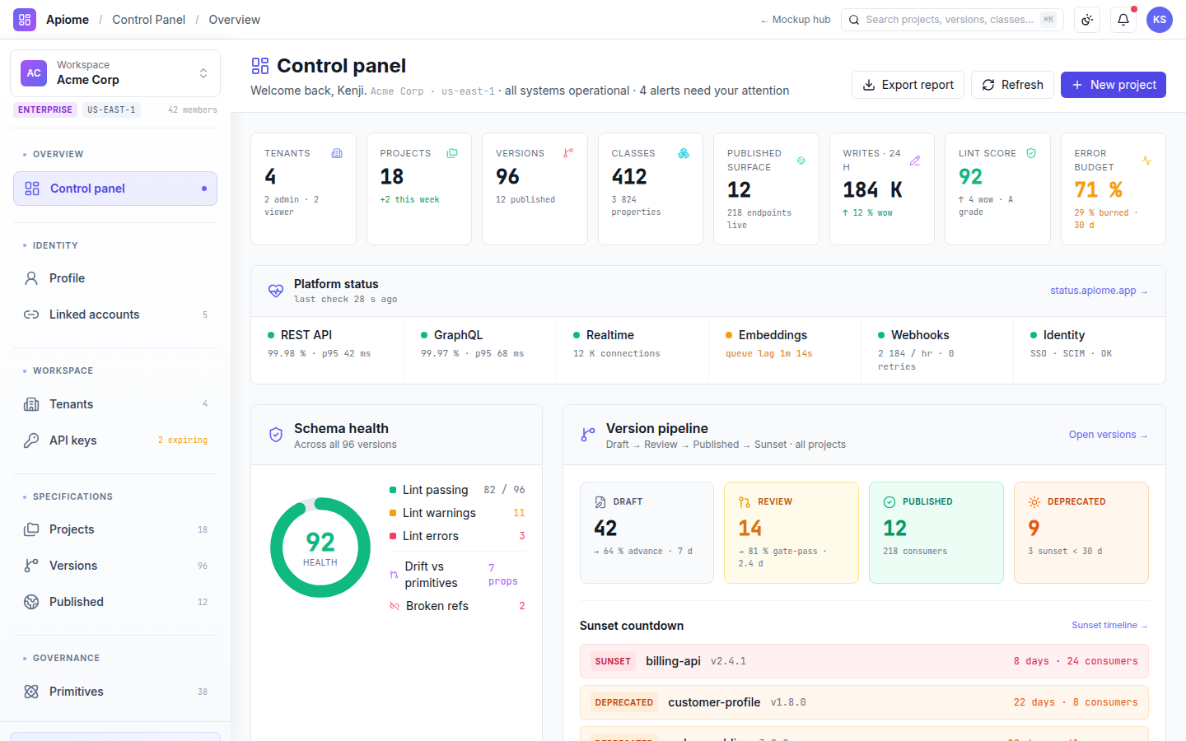This screenshot has height=741, width=1186.
Task: Click the Refresh button
Action: click(1012, 85)
